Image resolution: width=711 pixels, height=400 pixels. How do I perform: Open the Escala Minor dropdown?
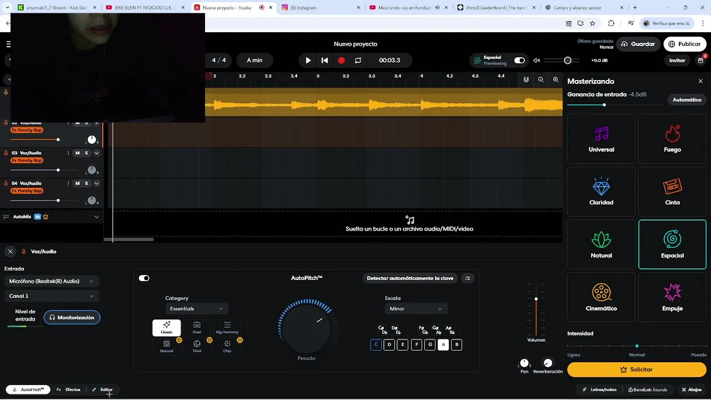pyautogui.click(x=416, y=309)
